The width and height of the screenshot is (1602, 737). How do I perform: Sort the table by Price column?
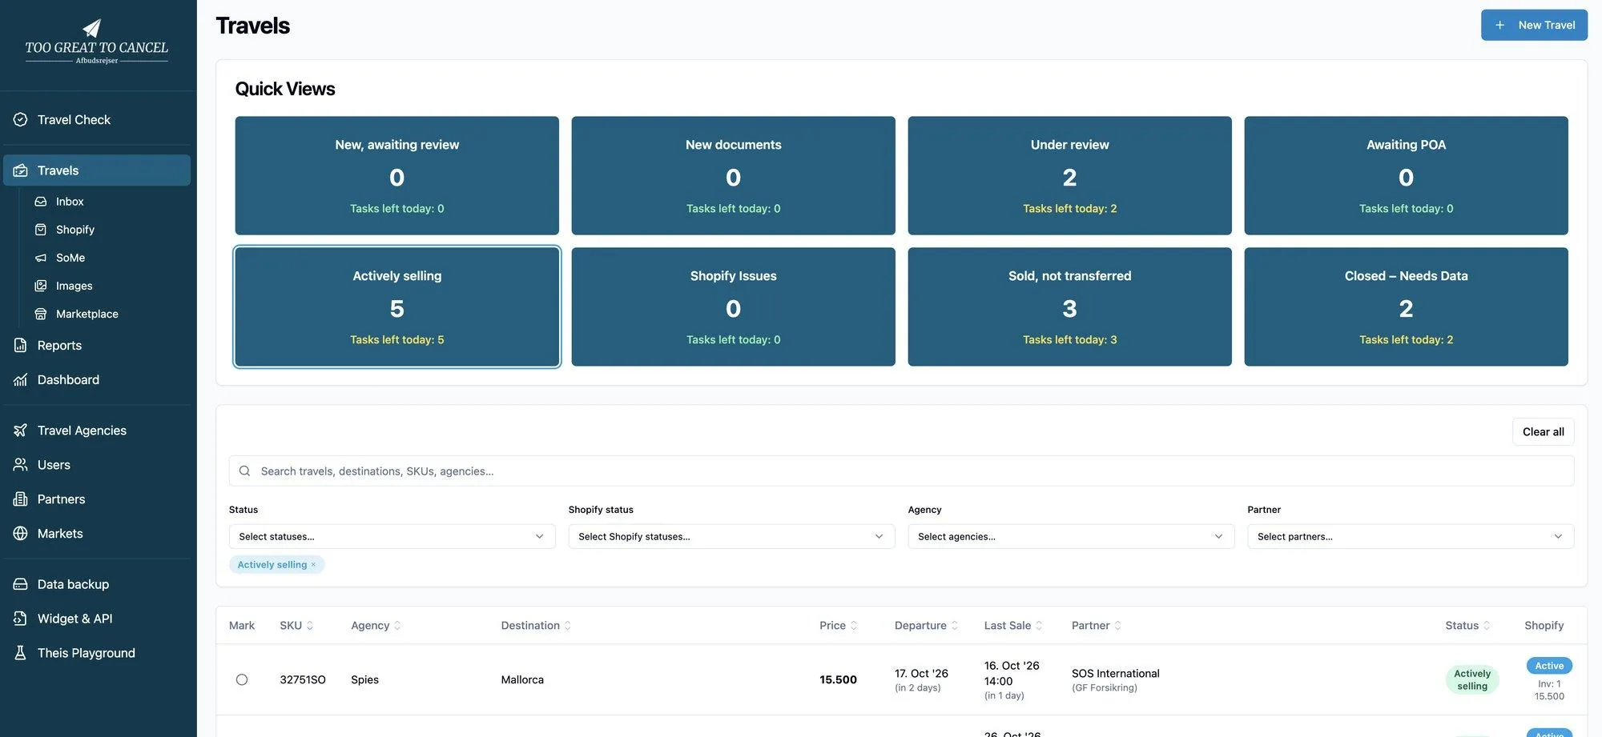[838, 626]
